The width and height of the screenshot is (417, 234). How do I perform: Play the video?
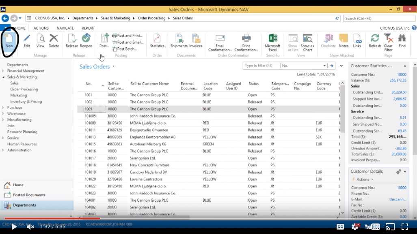(x=14, y=227)
